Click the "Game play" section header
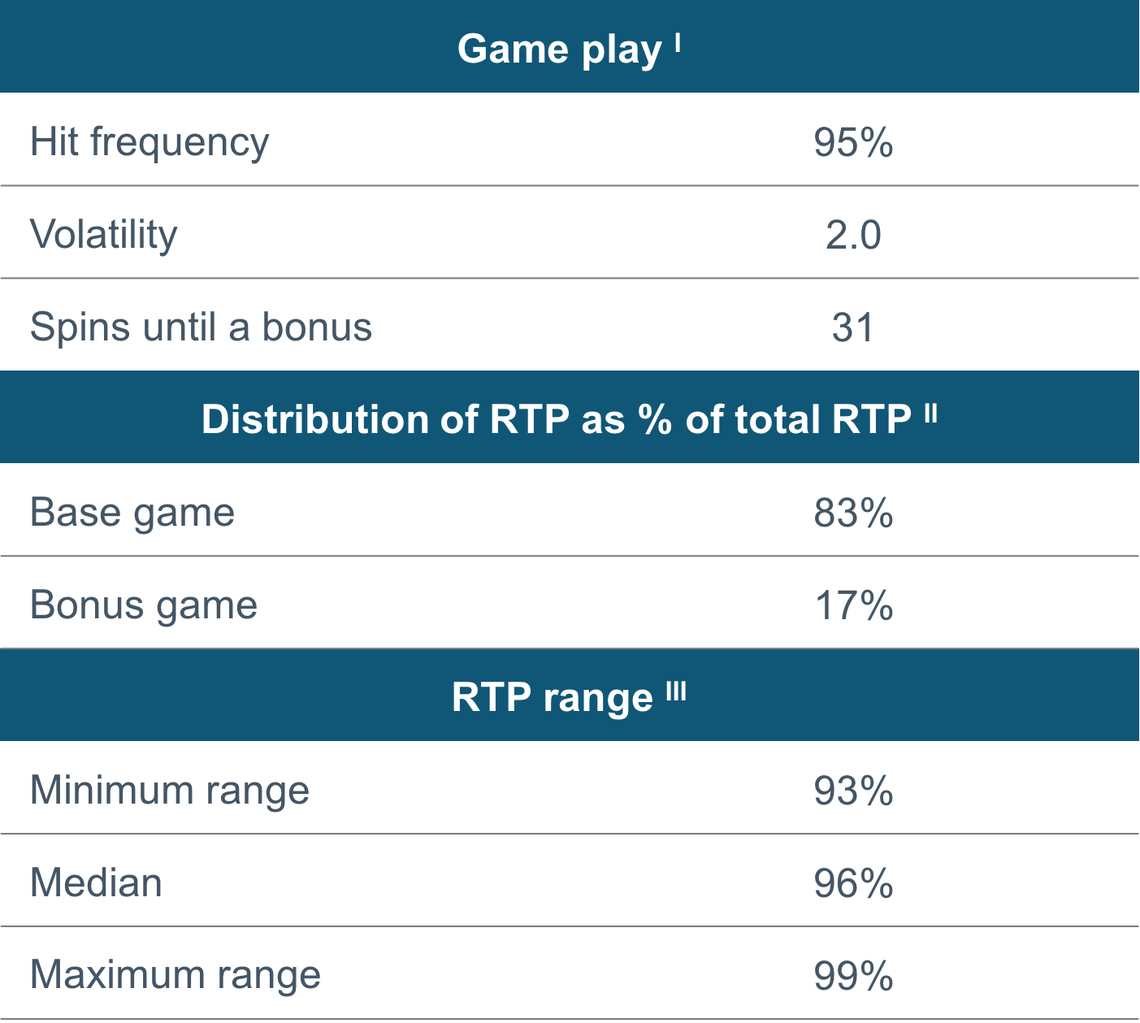This screenshot has height=1023, width=1140. coord(559,49)
